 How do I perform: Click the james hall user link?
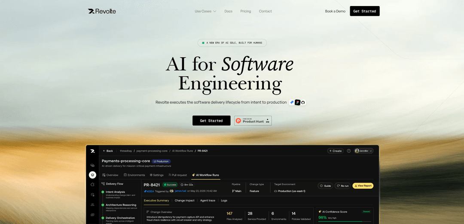[x=180, y=191]
